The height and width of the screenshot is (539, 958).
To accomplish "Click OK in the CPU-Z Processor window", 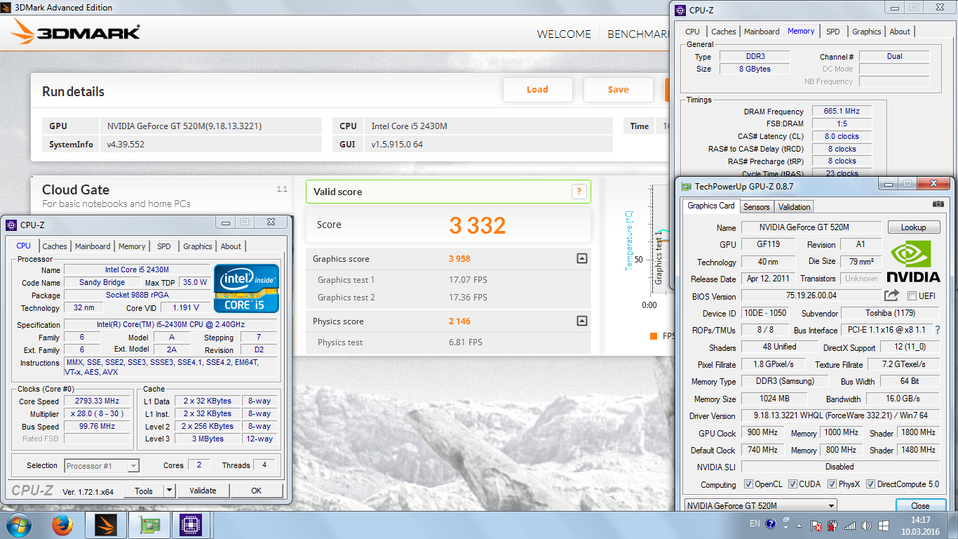I will click(257, 491).
